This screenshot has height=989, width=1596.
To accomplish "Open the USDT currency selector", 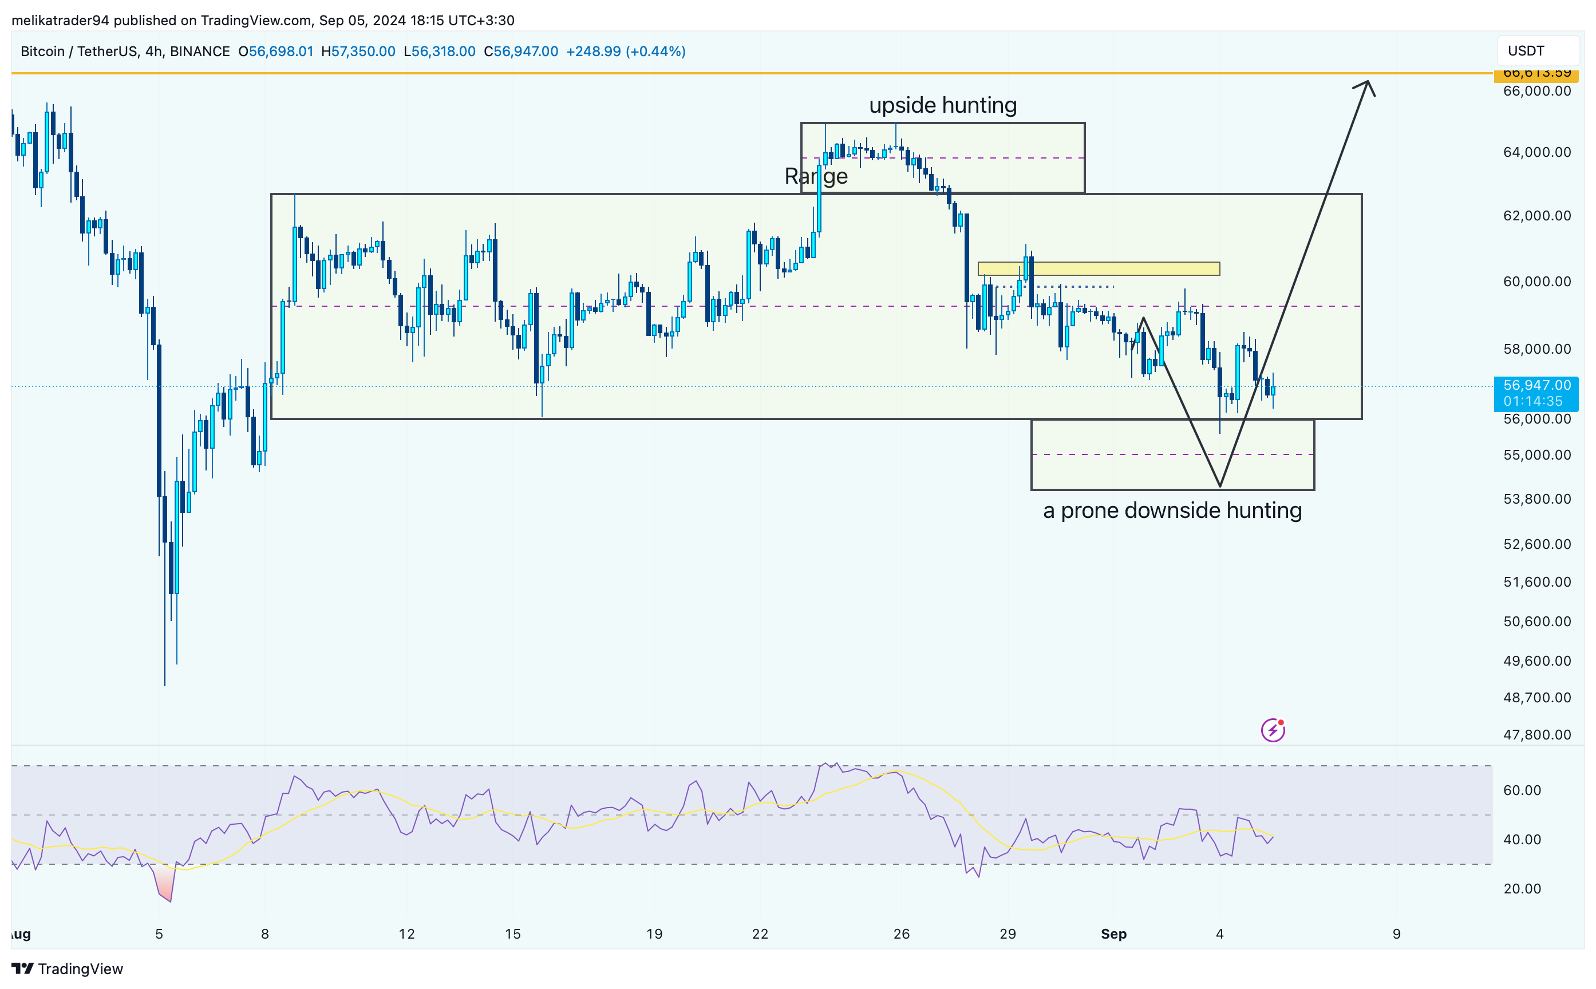I will 1538,51.
